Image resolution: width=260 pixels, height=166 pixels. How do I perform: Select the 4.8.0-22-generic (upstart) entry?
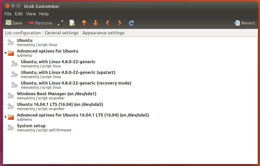[x=130, y=74]
